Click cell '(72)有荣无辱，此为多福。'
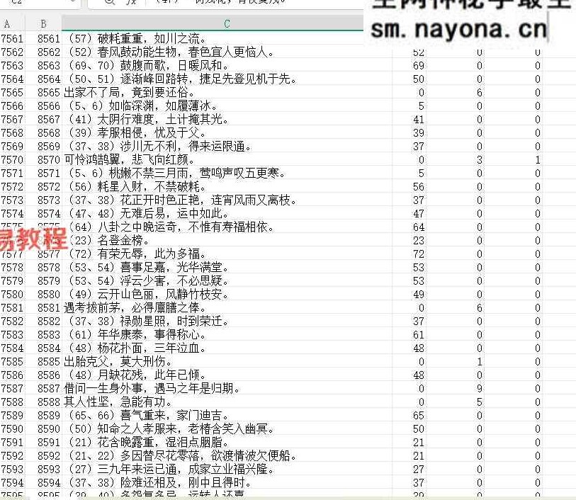 (227, 254)
